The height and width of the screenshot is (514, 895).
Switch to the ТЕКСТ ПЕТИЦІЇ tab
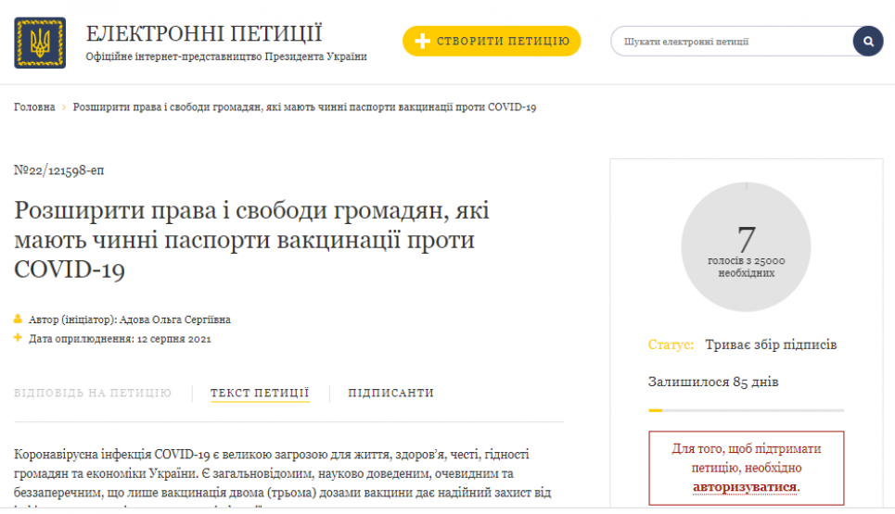(260, 393)
